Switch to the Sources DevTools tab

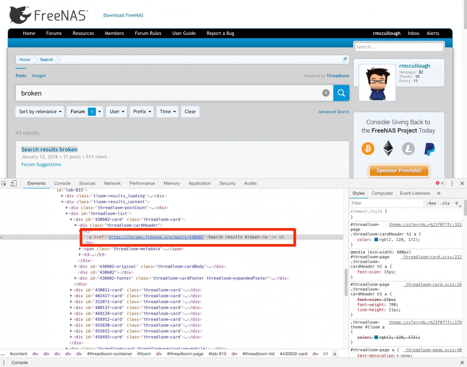point(87,183)
